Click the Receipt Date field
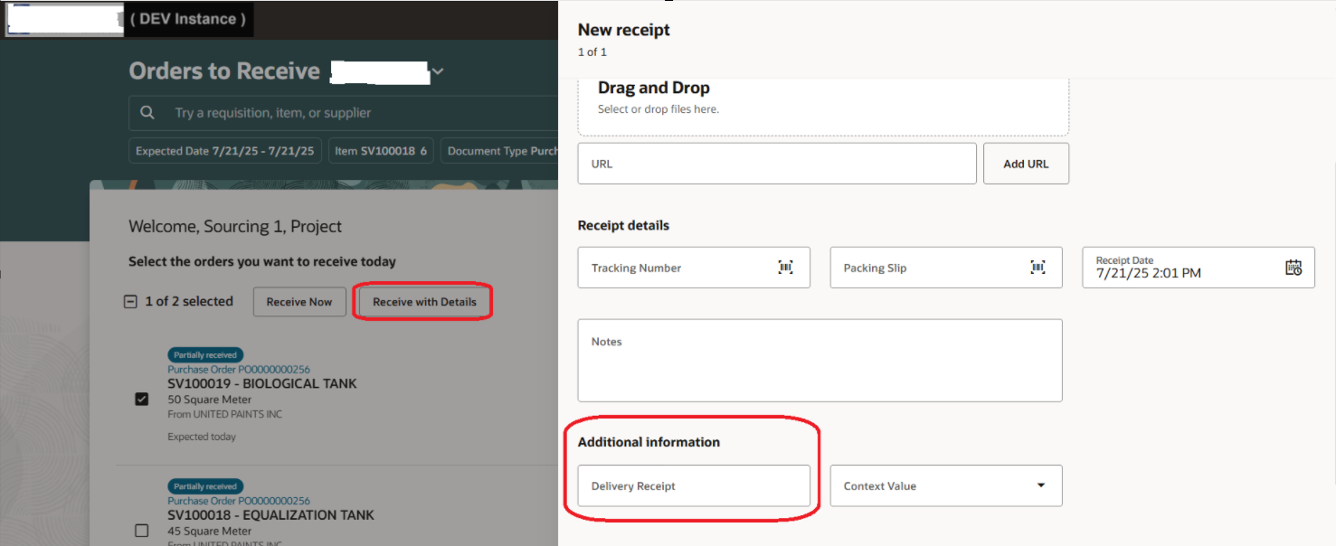 click(1199, 268)
